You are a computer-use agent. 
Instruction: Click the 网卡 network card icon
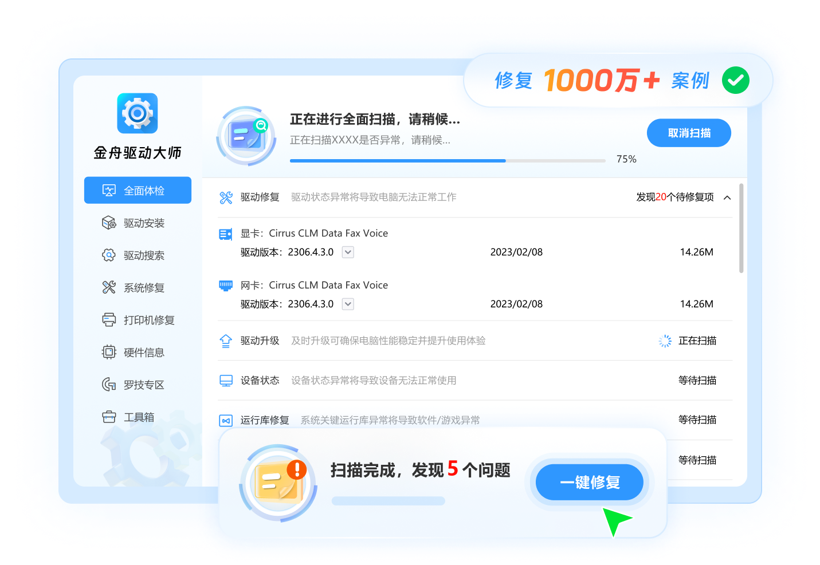226,285
